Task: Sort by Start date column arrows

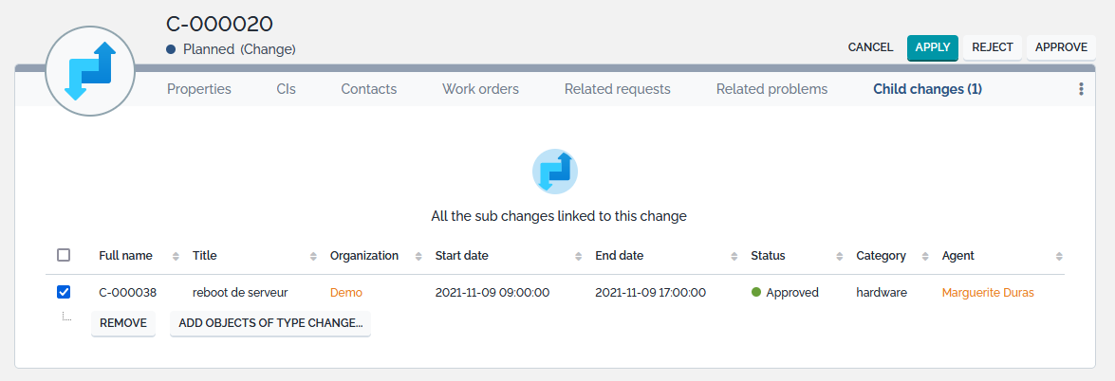Action: (x=578, y=257)
